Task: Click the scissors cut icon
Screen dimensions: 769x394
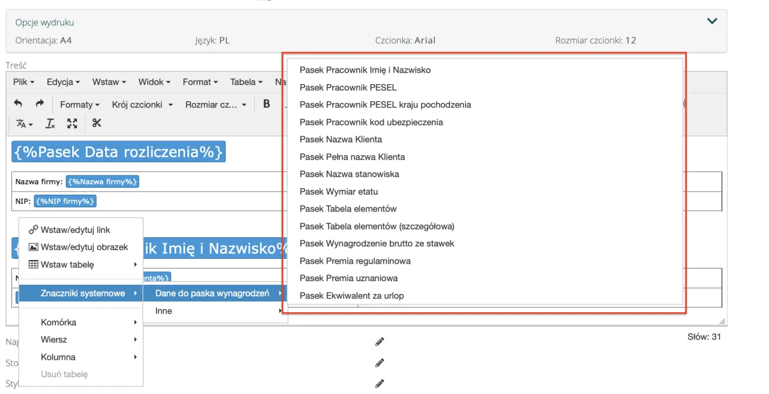Action: point(97,123)
